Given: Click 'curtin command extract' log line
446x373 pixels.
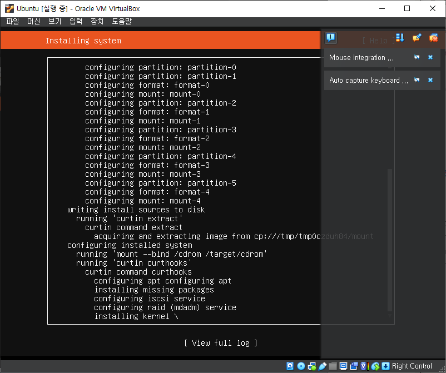Looking at the screenshot, I should (x=133, y=227).
